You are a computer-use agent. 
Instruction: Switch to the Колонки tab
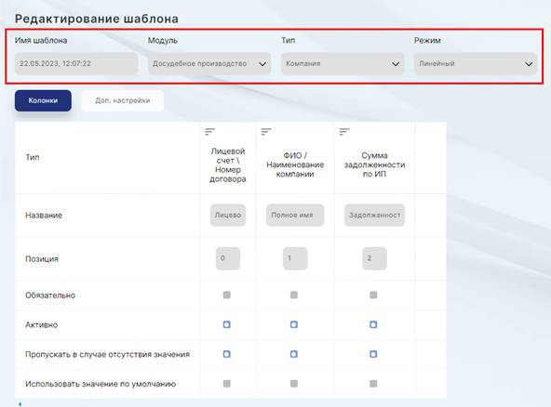click(x=43, y=100)
